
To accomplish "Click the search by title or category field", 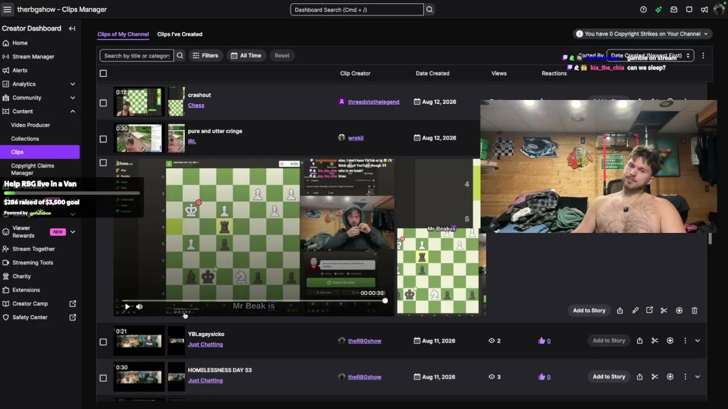I will coord(136,56).
